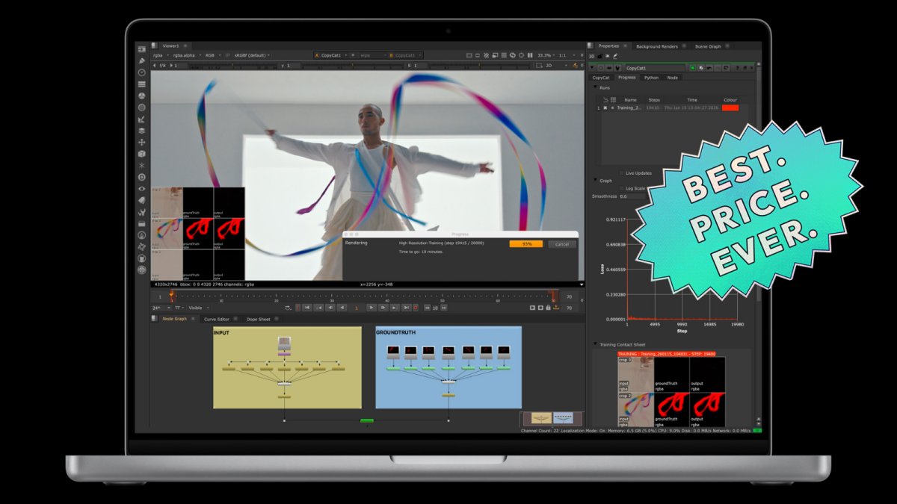Cancel the High Resolution Training render
Viewport: 897px width, 504px height.
[x=561, y=244]
